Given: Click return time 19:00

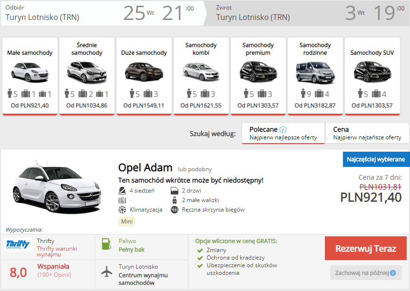Looking at the screenshot, I should pos(389,13).
